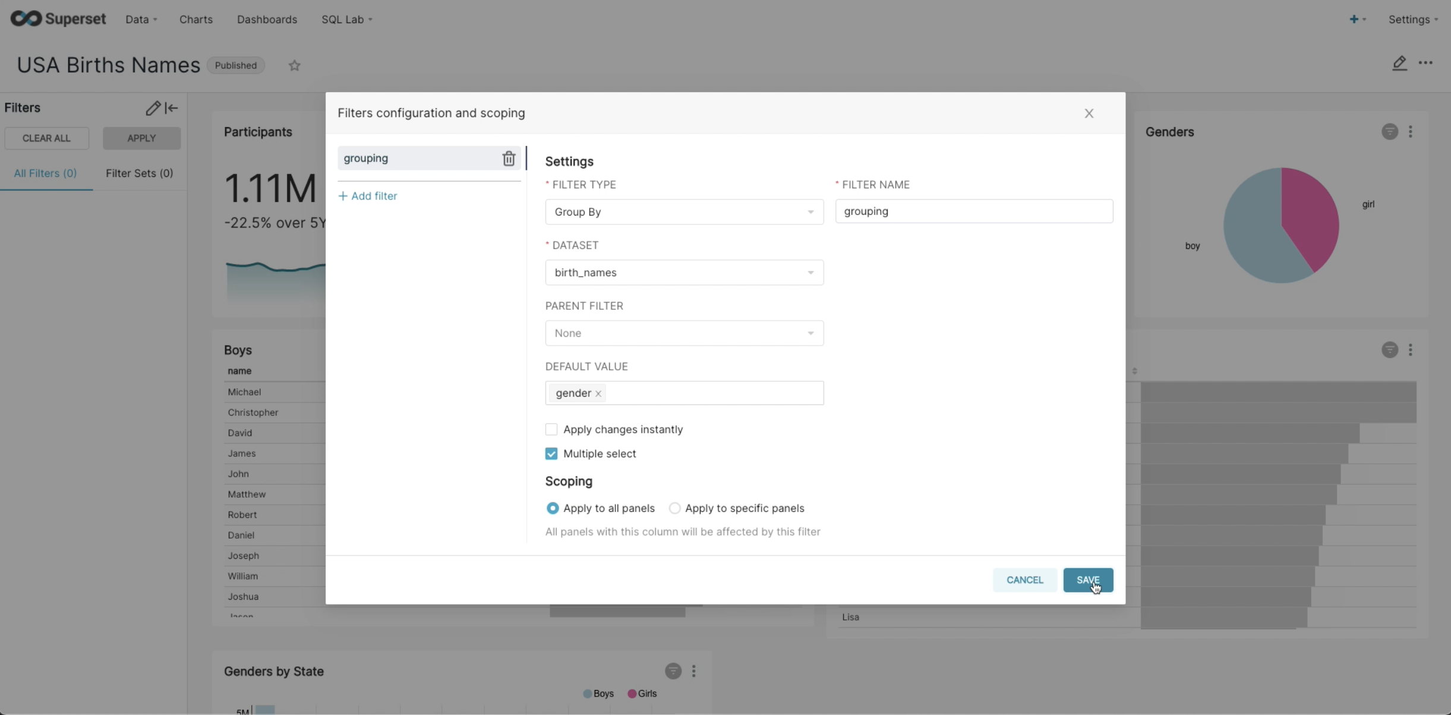This screenshot has width=1451, height=715.
Task: Open the SQL Lab menu
Action: point(346,20)
